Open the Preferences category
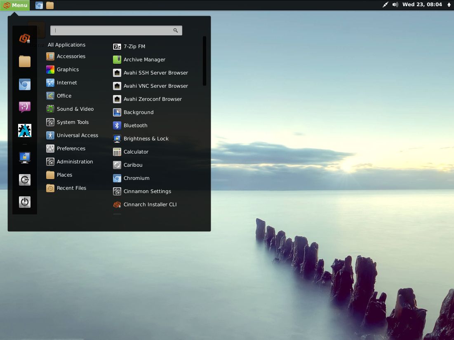Viewport: 454px width, 340px height. click(71, 149)
